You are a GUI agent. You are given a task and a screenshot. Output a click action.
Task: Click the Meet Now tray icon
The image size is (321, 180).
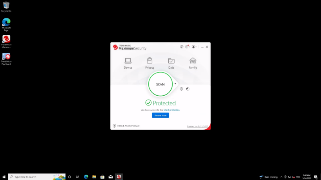pos(285,177)
